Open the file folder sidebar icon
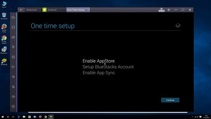Image resolution: width=211 pixels, height=119 pixels. pos(13,67)
